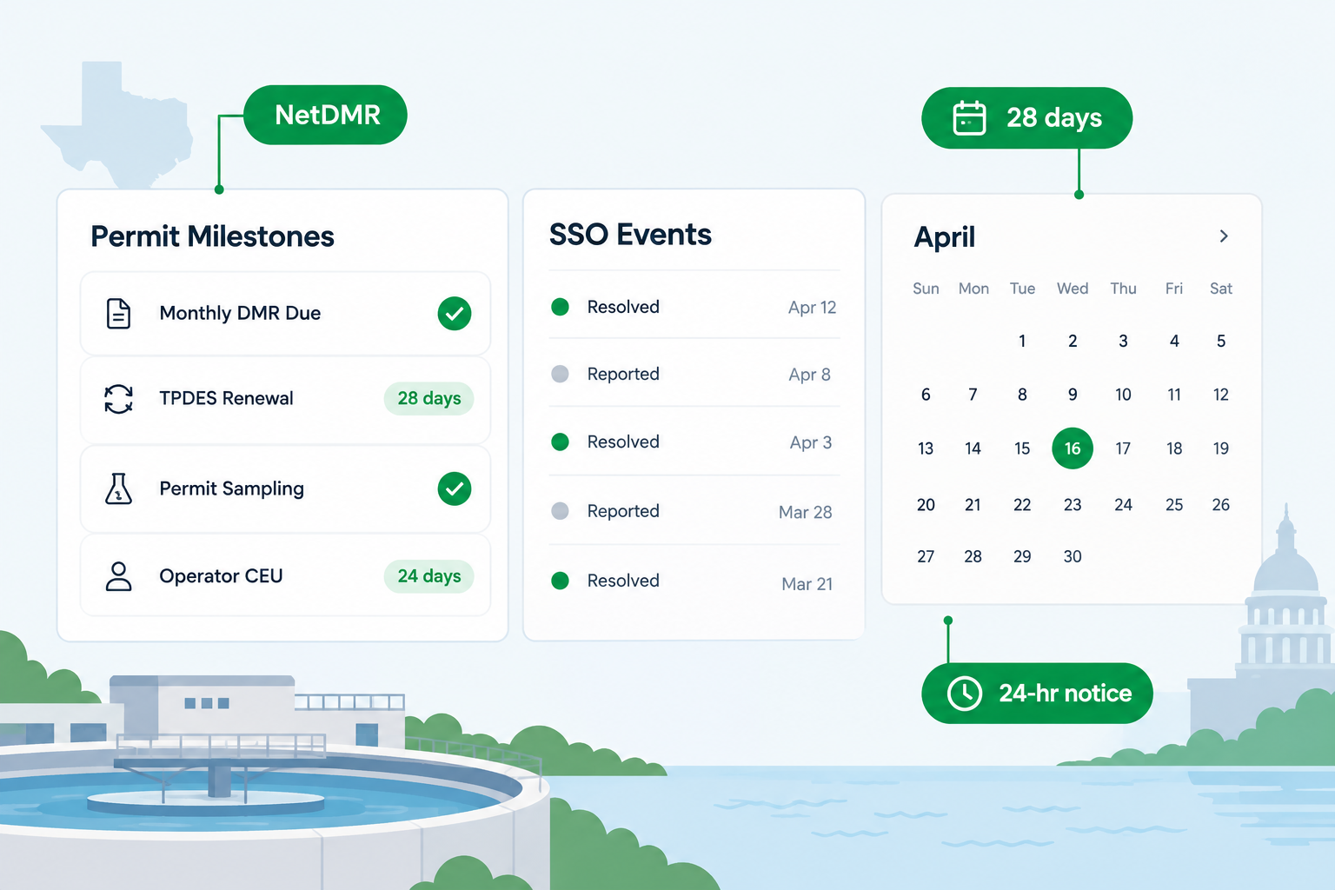The width and height of the screenshot is (1335, 890).
Task: Select April 8 in the calendar grid
Action: tap(1022, 395)
